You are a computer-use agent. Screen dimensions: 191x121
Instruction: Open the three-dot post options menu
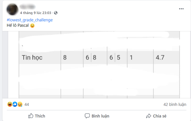[x=181, y=9]
